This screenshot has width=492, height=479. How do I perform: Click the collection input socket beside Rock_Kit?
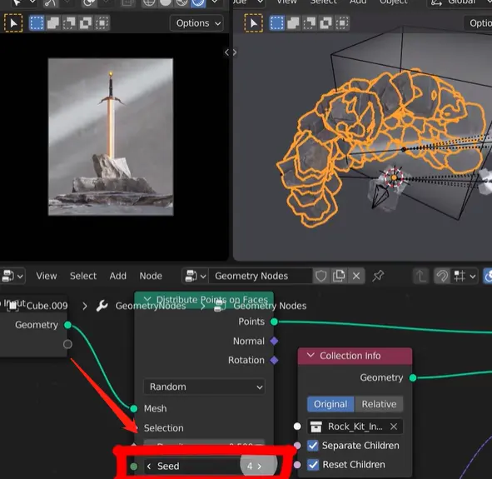click(297, 427)
